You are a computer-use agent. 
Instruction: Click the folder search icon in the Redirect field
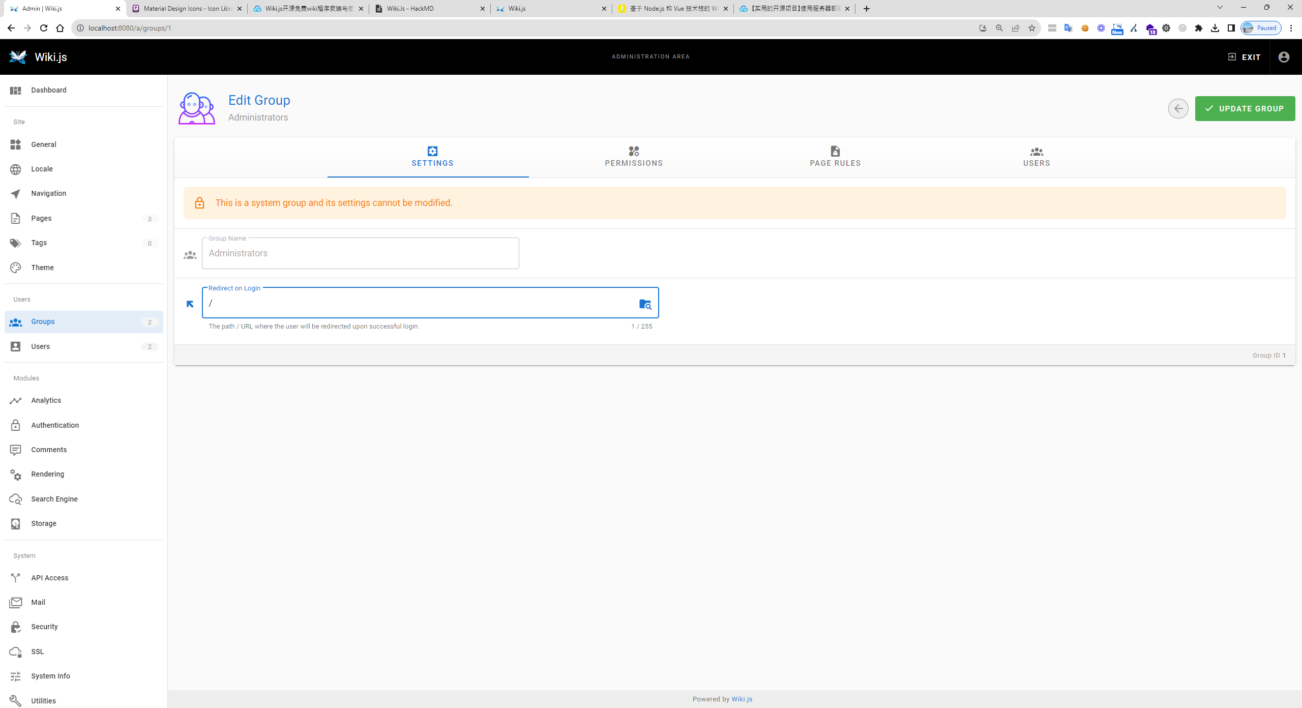(x=645, y=304)
